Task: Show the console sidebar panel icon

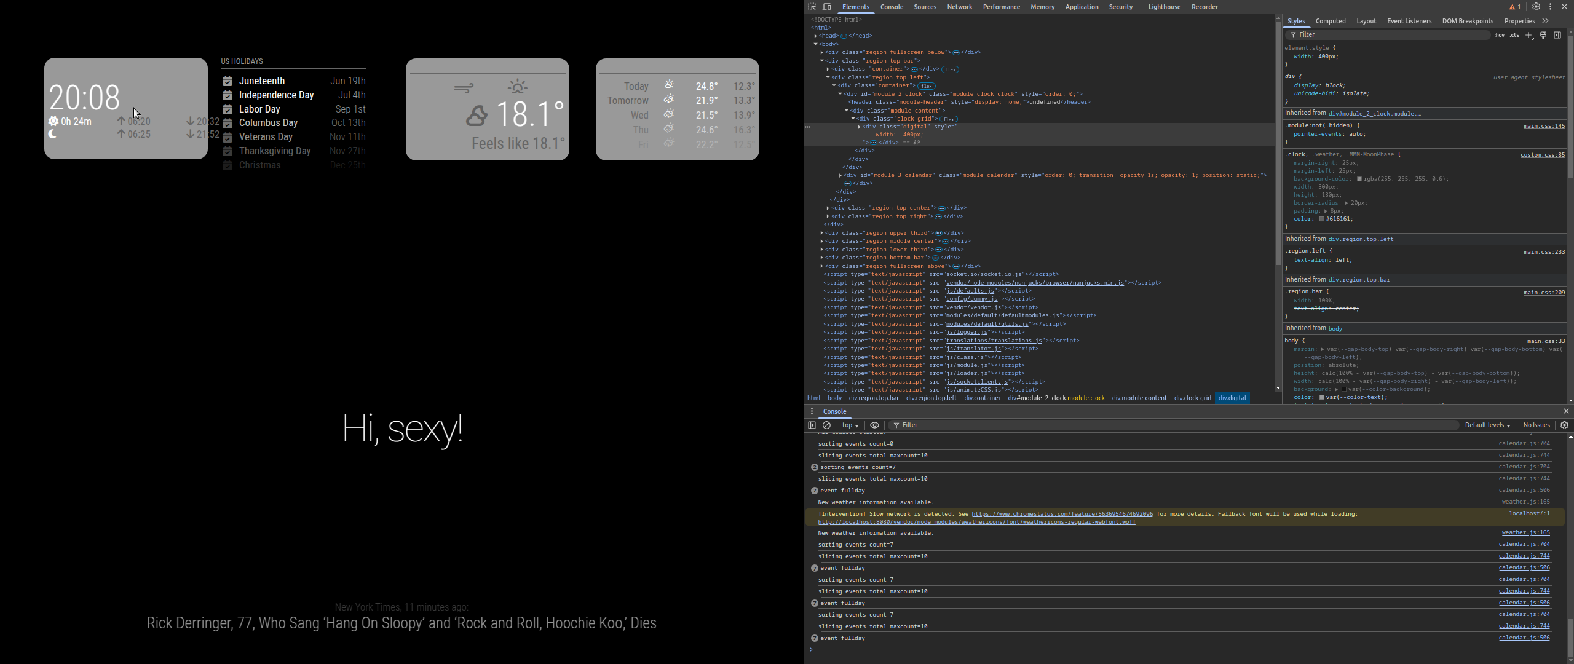Action: point(812,425)
